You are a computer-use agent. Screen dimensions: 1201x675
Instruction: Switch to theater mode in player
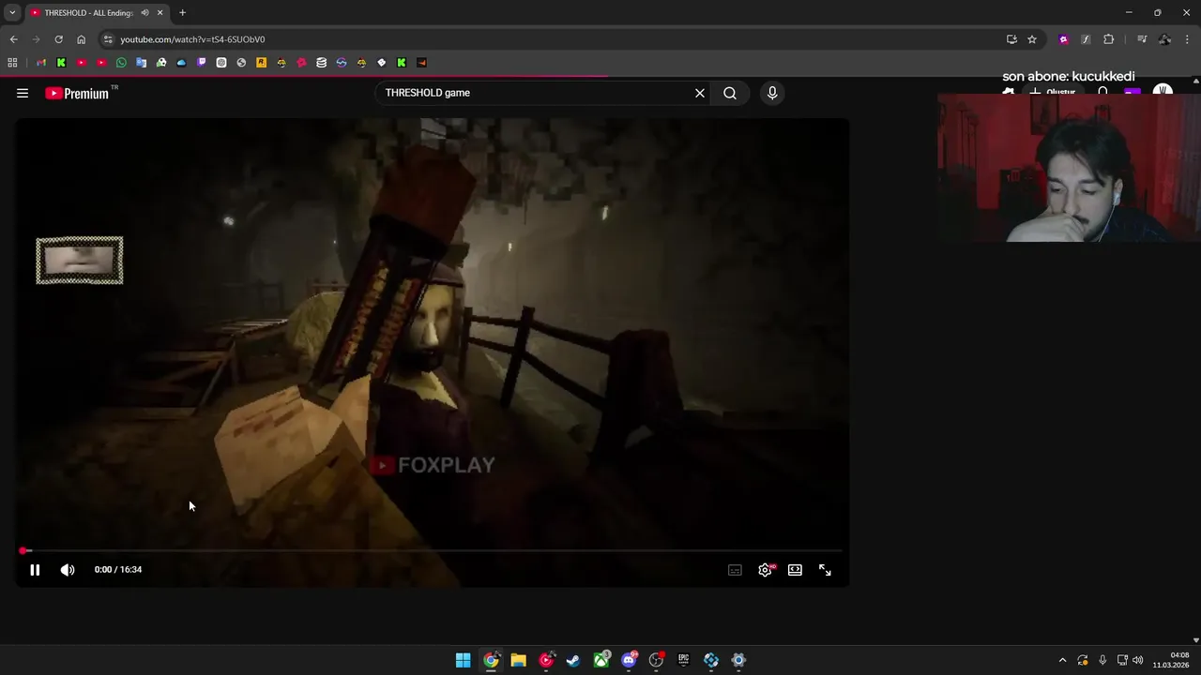[796, 570]
